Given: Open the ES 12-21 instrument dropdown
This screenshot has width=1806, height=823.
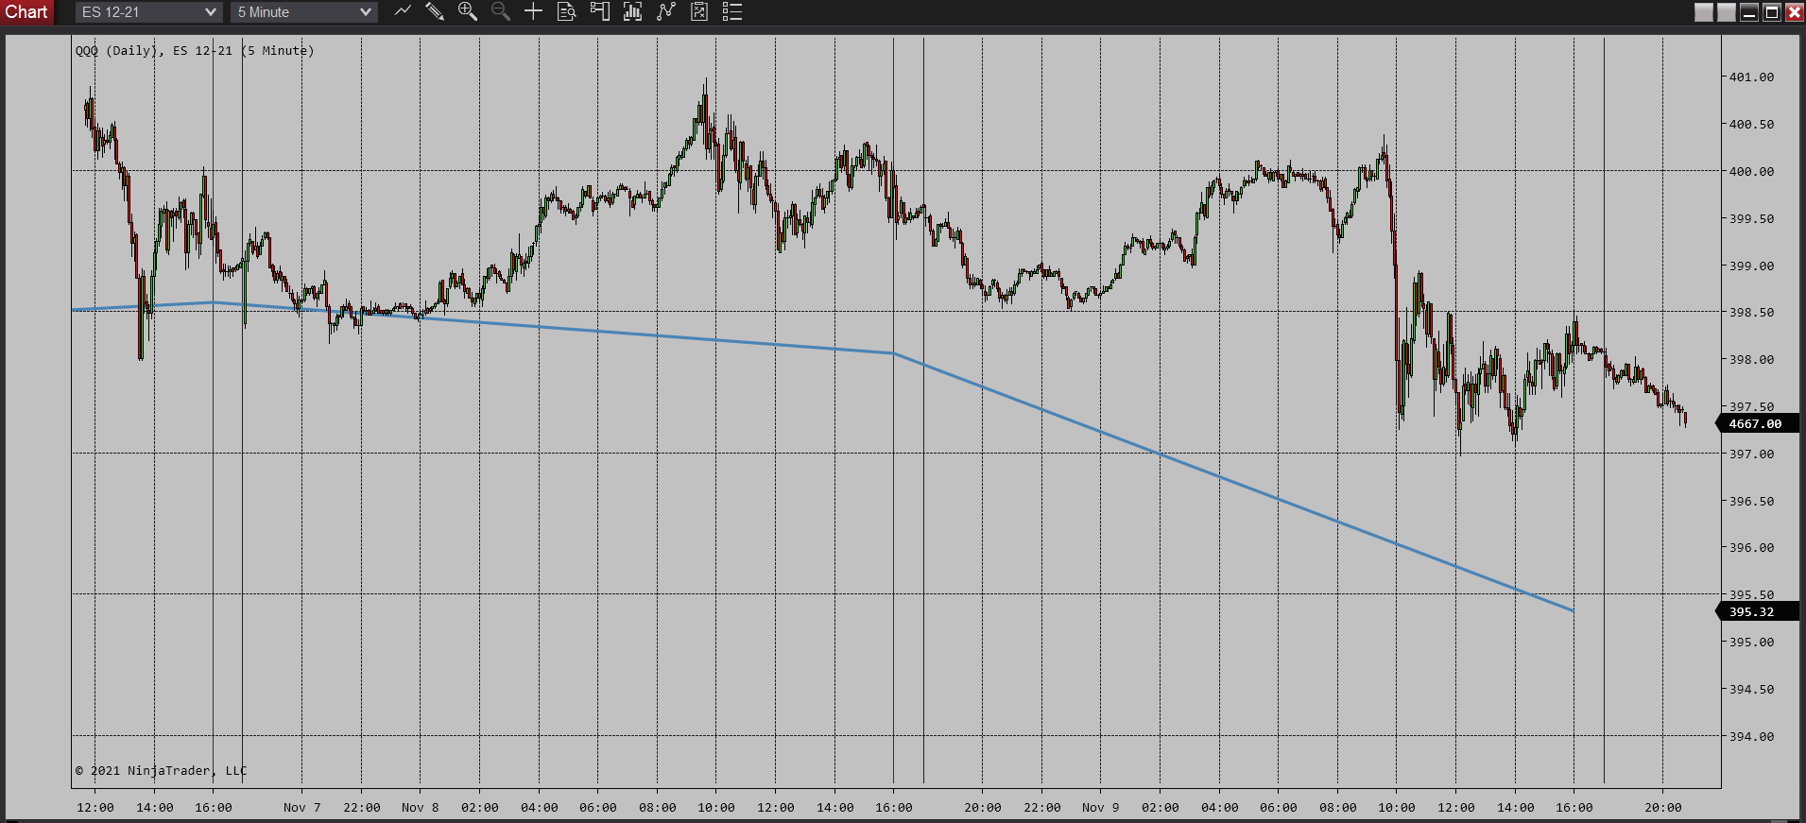Looking at the screenshot, I should click(x=149, y=12).
